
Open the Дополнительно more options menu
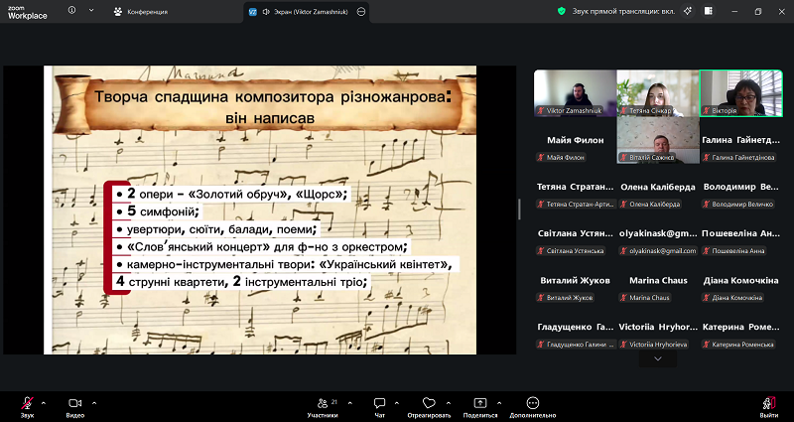coord(533,403)
